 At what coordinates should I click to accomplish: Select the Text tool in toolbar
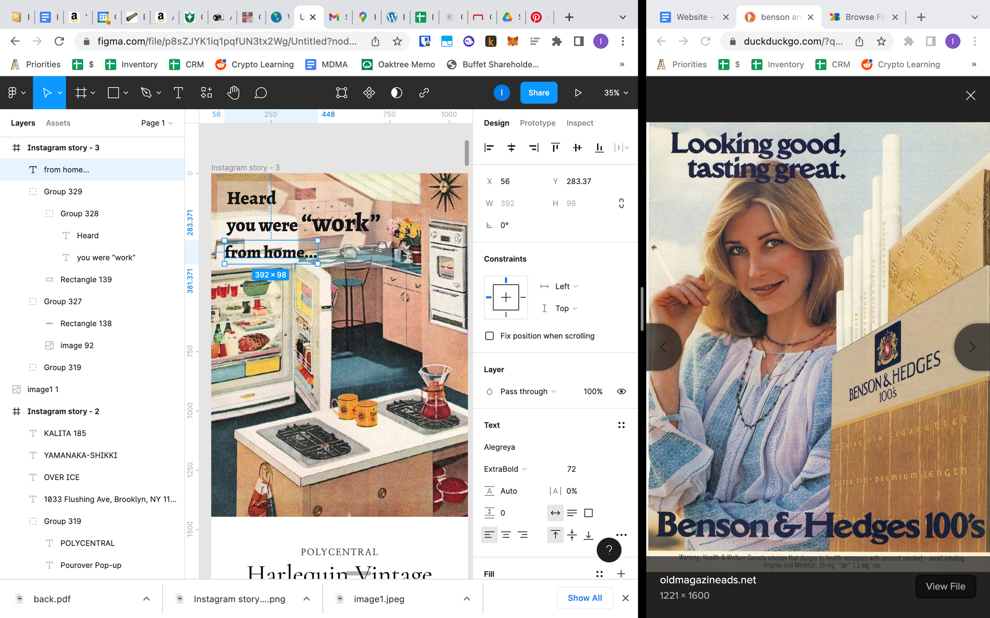tap(178, 92)
